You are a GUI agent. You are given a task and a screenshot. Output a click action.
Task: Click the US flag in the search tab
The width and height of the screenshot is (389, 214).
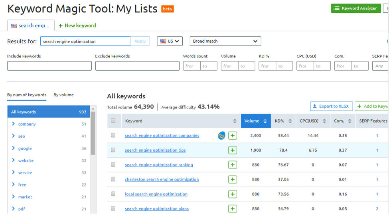point(14,26)
